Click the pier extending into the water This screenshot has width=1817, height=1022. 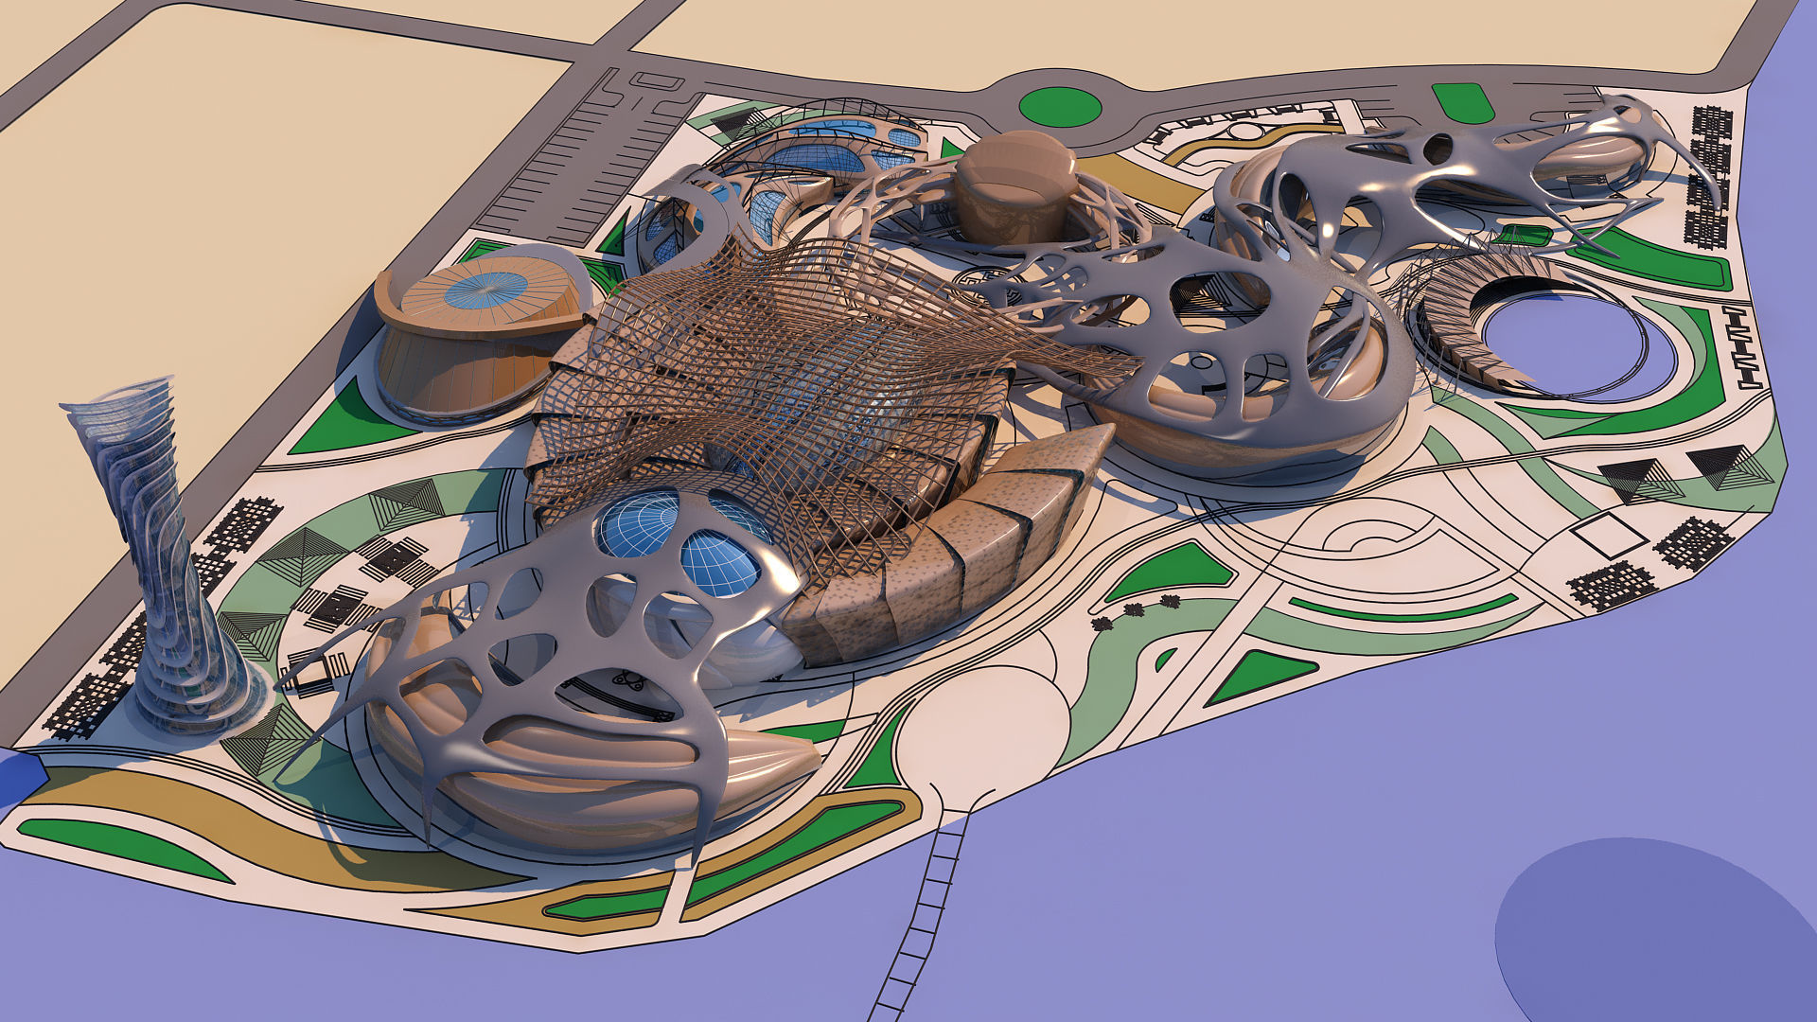coord(923,912)
